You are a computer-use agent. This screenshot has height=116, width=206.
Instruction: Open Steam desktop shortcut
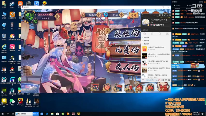[12, 4]
